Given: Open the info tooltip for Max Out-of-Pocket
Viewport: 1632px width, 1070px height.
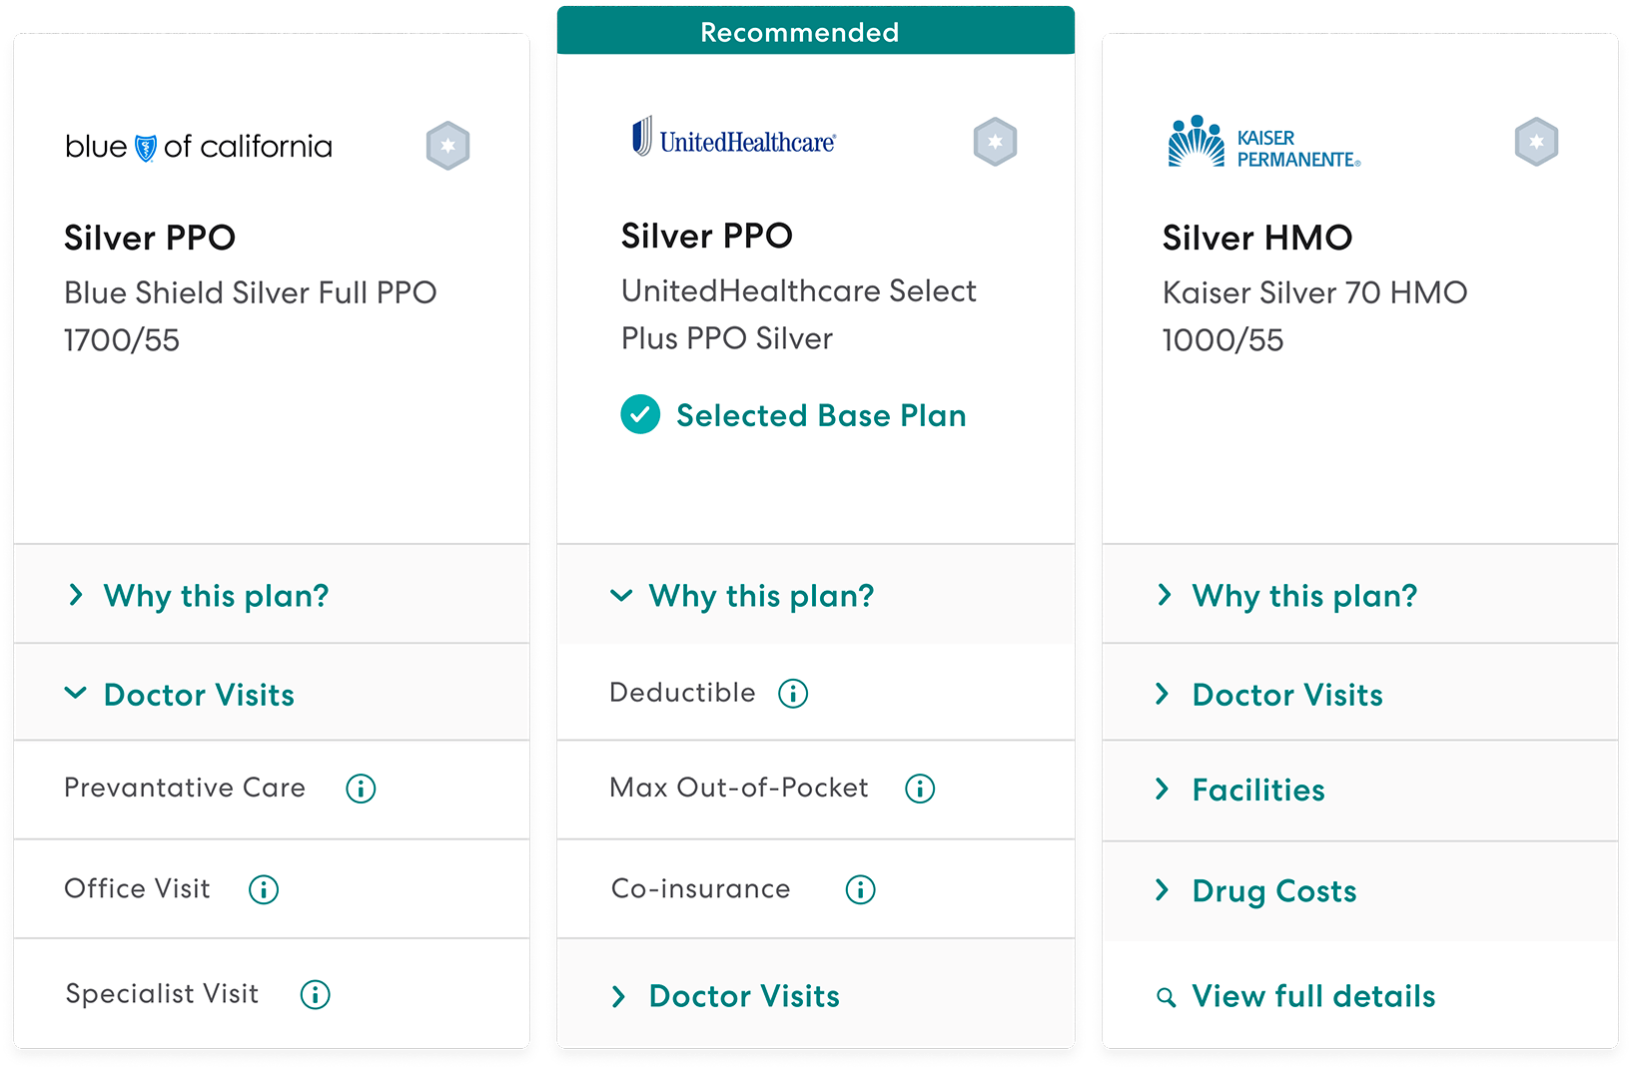Looking at the screenshot, I should point(920,788).
